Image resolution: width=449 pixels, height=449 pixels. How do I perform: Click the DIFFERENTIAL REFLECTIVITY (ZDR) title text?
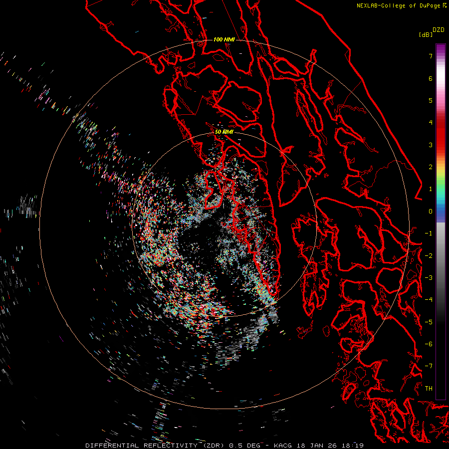tap(156, 446)
